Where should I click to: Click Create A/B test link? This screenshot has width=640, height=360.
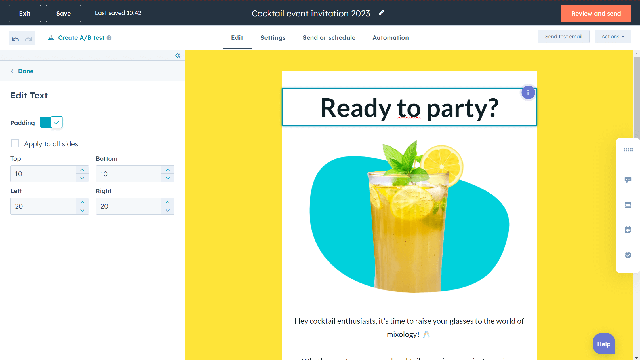pyautogui.click(x=81, y=38)
